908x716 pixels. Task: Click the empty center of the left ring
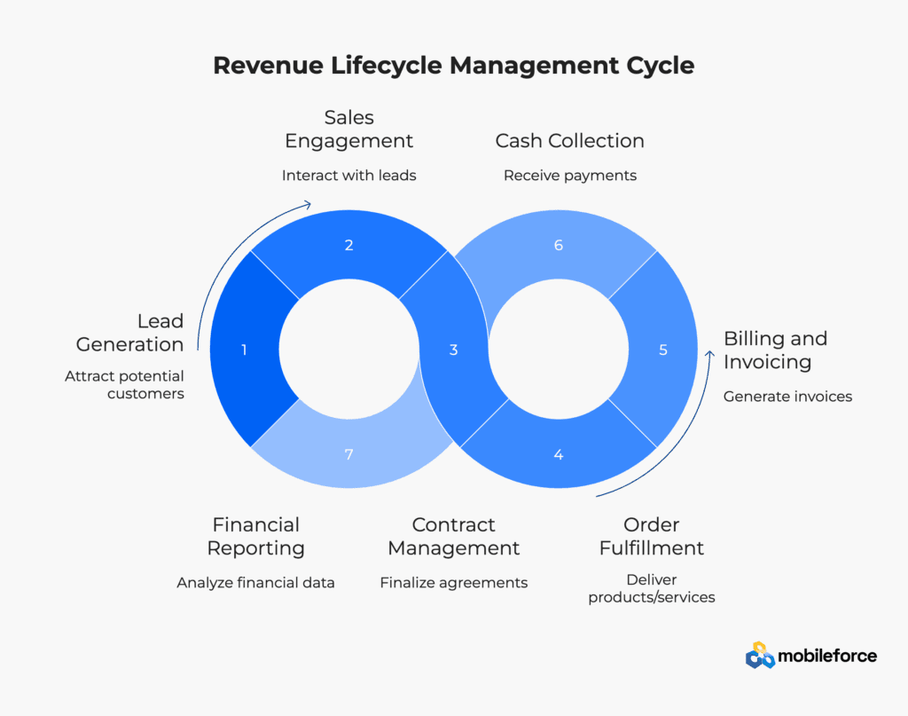[349, 350]
